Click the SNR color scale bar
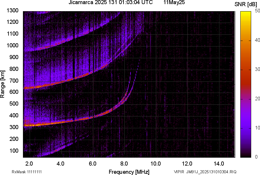The height and width of the screenshot is (175, 260). 246,84
